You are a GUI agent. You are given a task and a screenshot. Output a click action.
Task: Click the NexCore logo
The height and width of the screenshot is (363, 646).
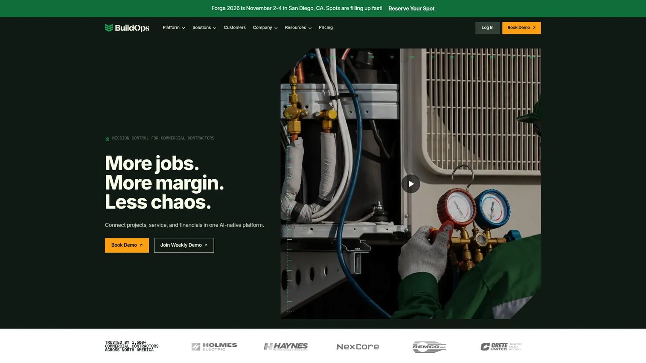[358, 347]
